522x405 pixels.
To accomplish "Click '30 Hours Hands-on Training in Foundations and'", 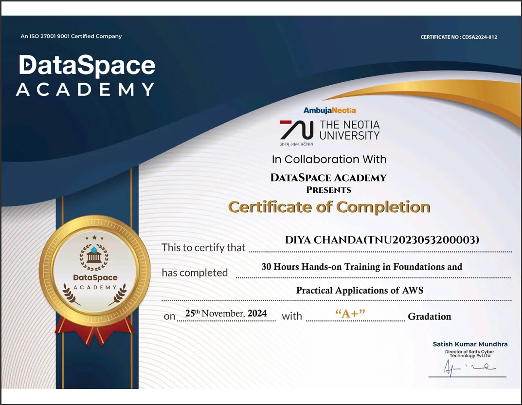I will tap(362, 267).
